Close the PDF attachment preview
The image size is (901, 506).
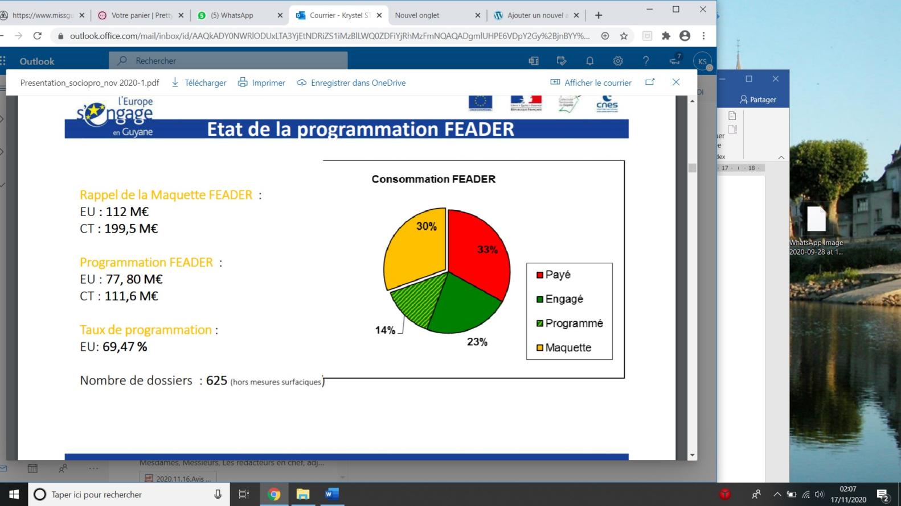pos(676,82)
